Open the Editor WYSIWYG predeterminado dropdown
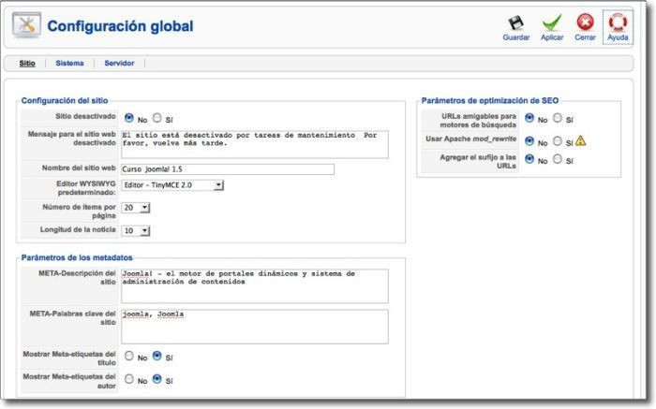 [x=173, y=185]
